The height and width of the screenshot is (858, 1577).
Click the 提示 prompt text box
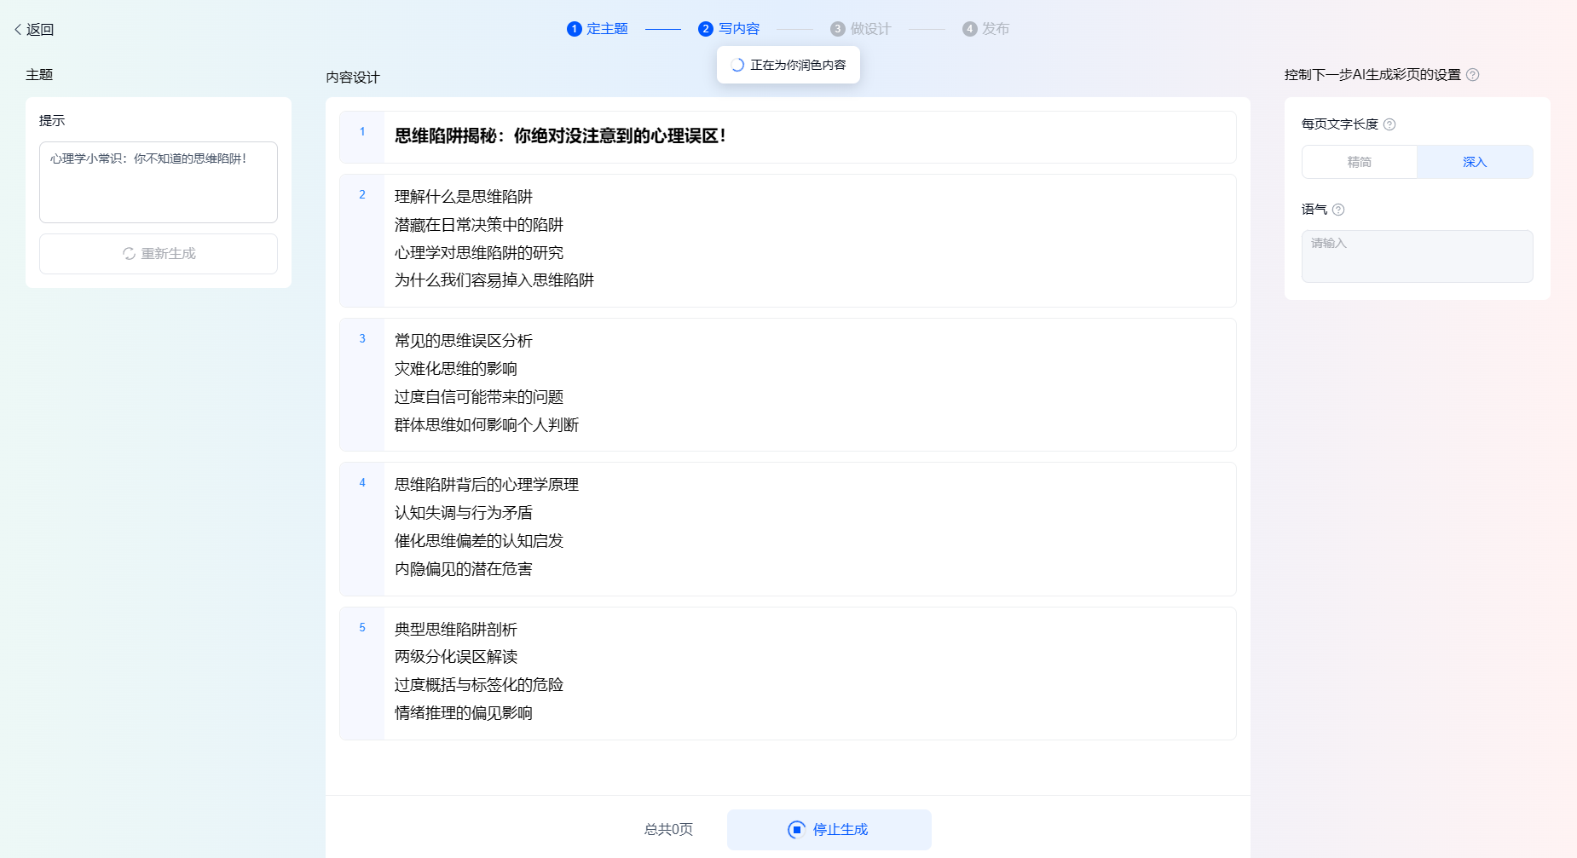(x=159, y=182)
